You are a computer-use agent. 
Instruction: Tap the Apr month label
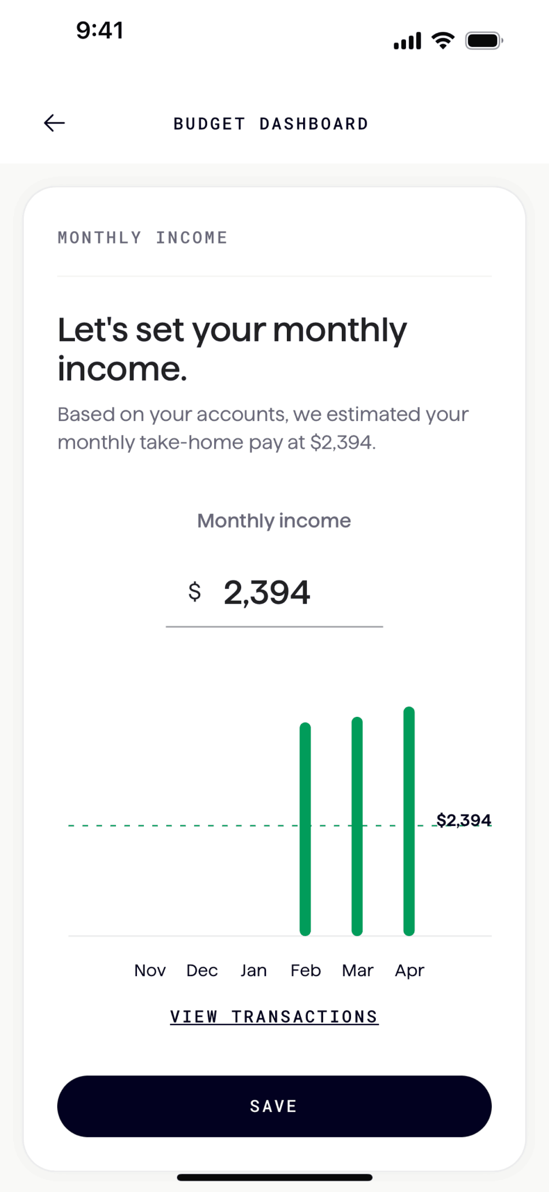click(x=409, y=970)
